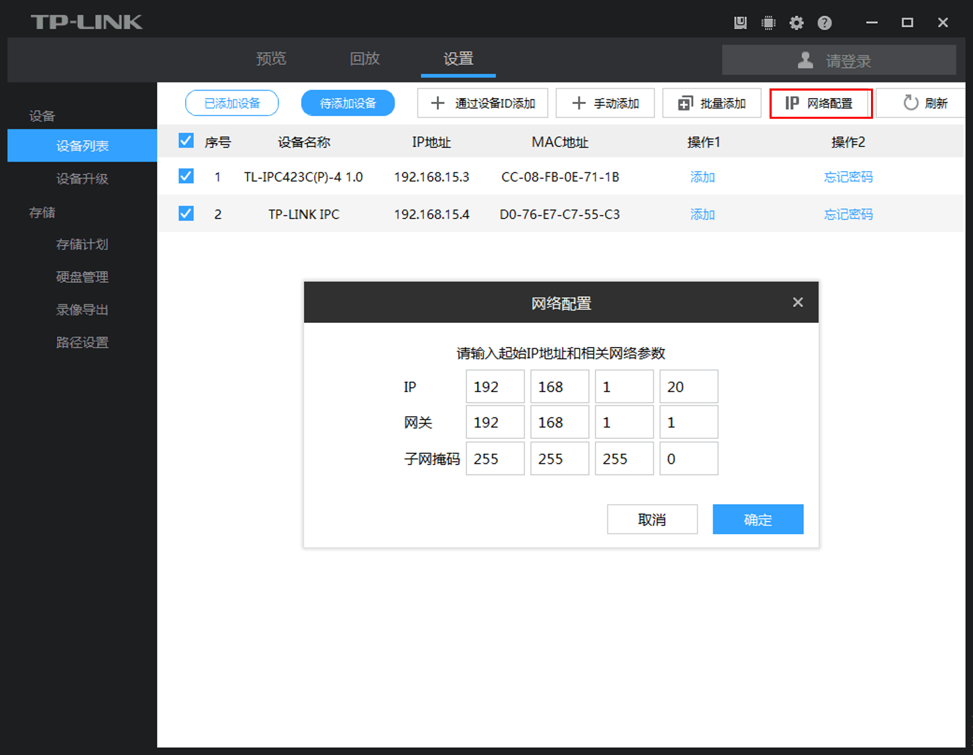Open 设备升级 in the sidebar

pyautogui.click(x=82, y=179)
